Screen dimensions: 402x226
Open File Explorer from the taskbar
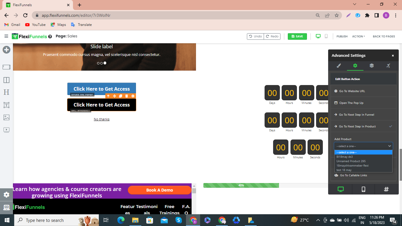tap(135, 220)
